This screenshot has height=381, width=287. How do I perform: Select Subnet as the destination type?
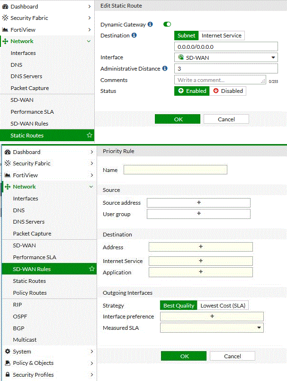(186, 36)
